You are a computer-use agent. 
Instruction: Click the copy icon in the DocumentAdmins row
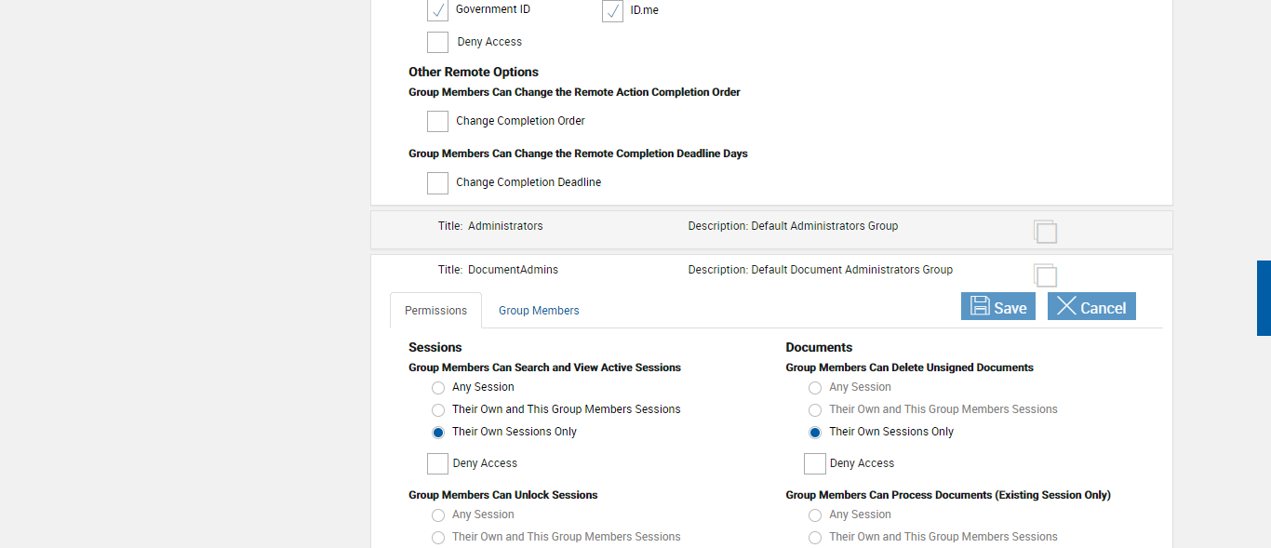(x=1045, y=275)
